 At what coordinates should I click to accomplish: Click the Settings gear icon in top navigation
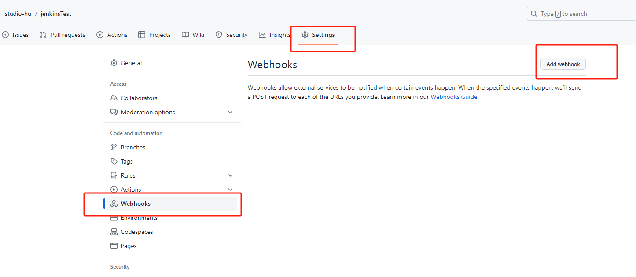[305, 35]
